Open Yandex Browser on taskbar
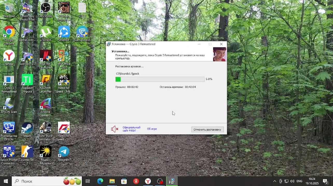333x186 pixels. click(148, 181)
